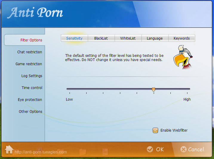Select Filter Options in the sidebar
Viewport: 214px width, 159px height.
[x=25, y=40]
